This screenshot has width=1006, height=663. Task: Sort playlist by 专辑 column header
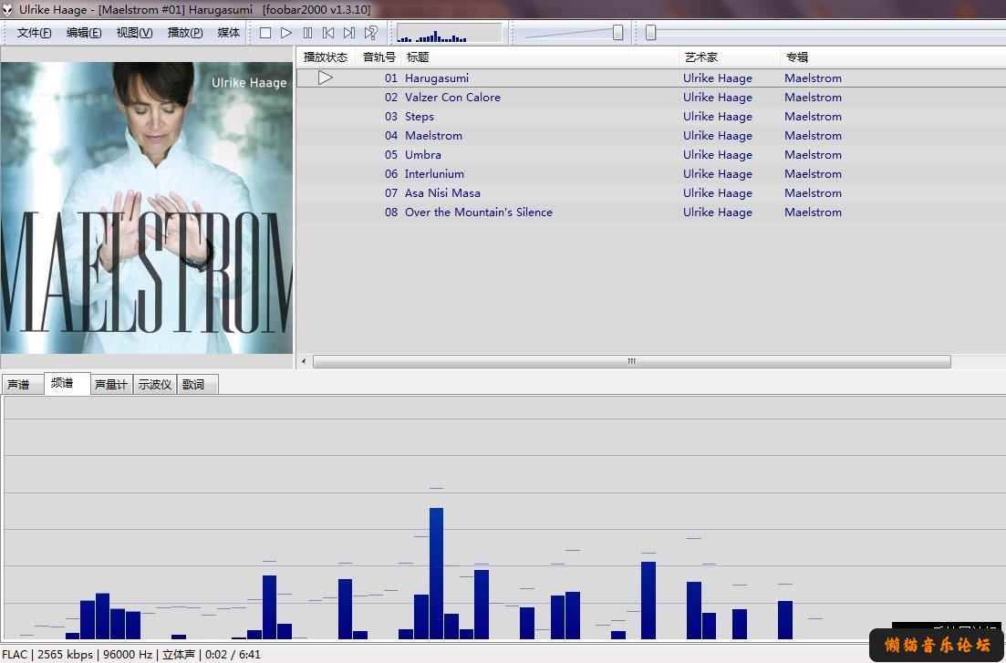tap(893, 57)
